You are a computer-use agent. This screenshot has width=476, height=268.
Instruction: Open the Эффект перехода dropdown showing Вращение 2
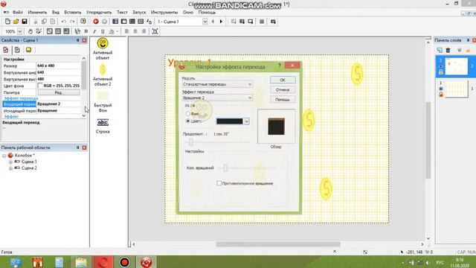pos(217,98)
